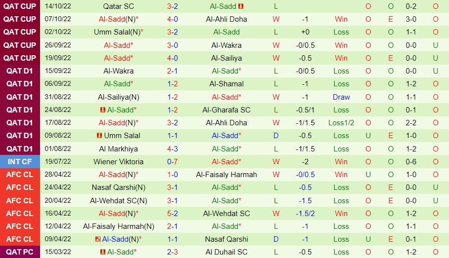
Task: Click the INT CF competition badge
Action: [x=20, y=161]
